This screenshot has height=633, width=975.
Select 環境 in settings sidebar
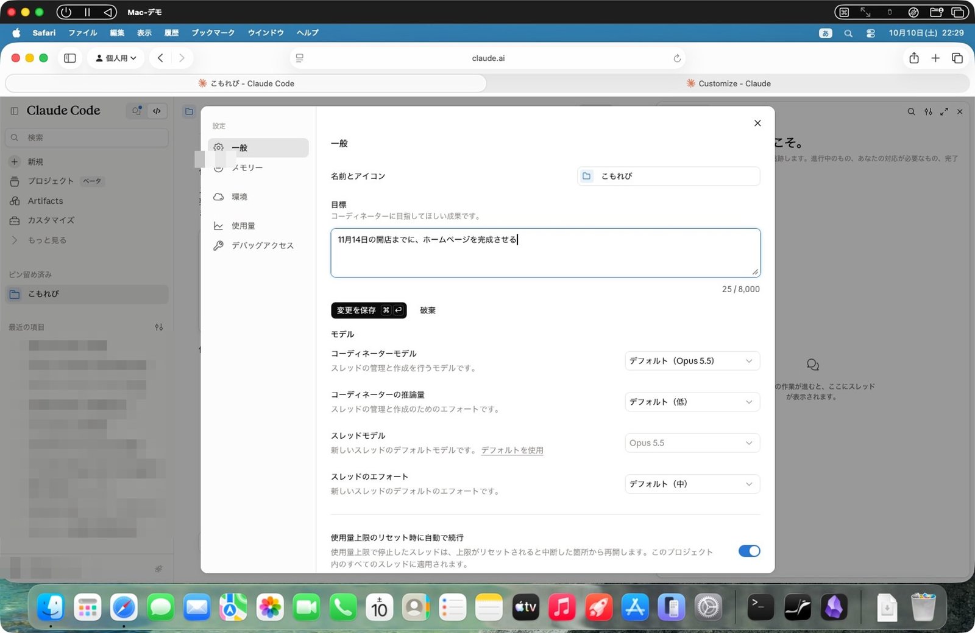(x=258, y=197)
